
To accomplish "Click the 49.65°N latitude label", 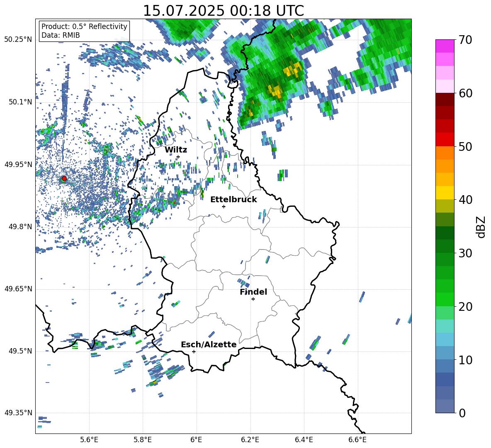I will [x=18, y=289].
